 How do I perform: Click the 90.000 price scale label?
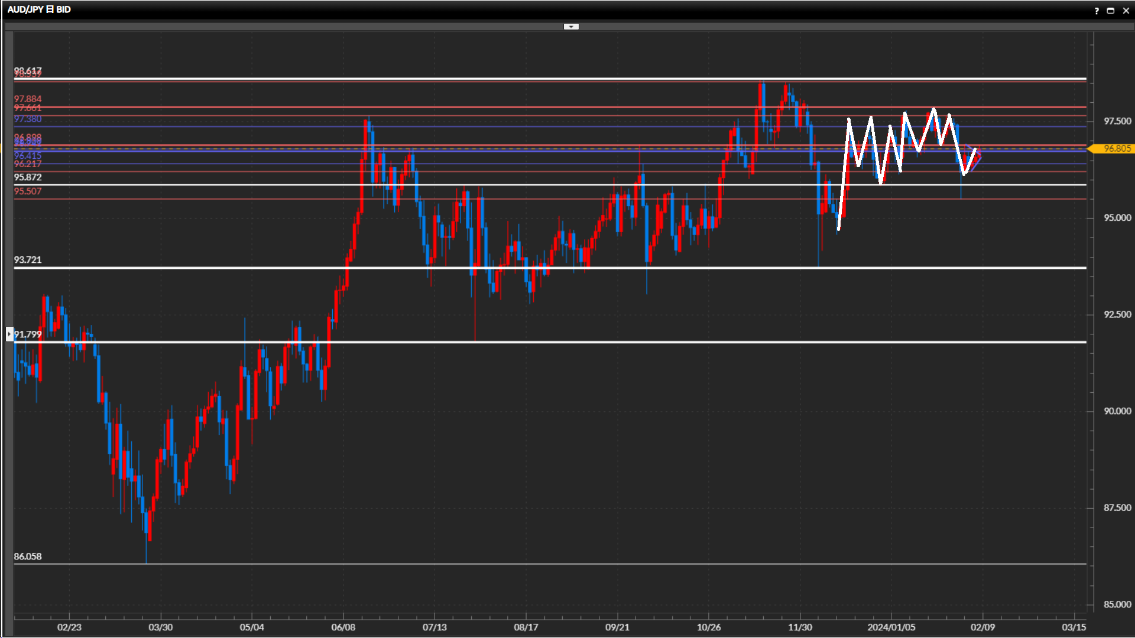point(1117,411)
